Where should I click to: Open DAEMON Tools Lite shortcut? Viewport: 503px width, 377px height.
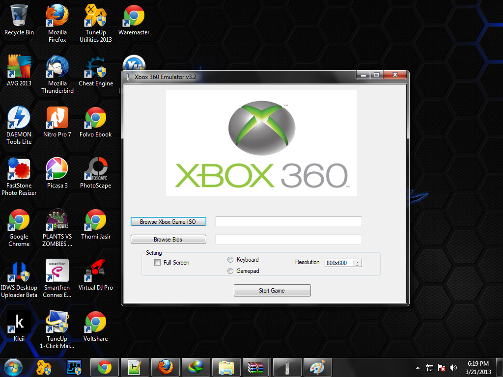(19, 119)
